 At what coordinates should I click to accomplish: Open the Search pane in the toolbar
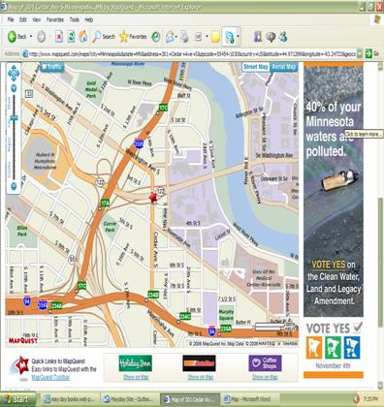coord(104,37)
